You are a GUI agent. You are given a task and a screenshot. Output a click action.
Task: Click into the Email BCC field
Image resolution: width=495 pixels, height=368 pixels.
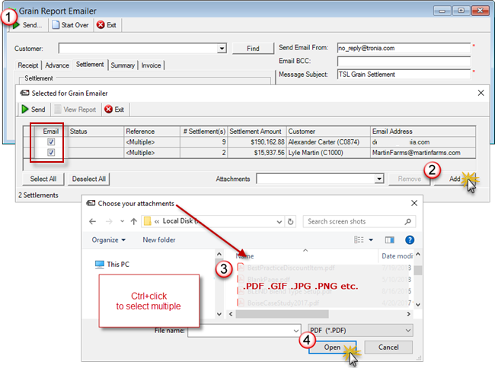[x=404, y=61]
